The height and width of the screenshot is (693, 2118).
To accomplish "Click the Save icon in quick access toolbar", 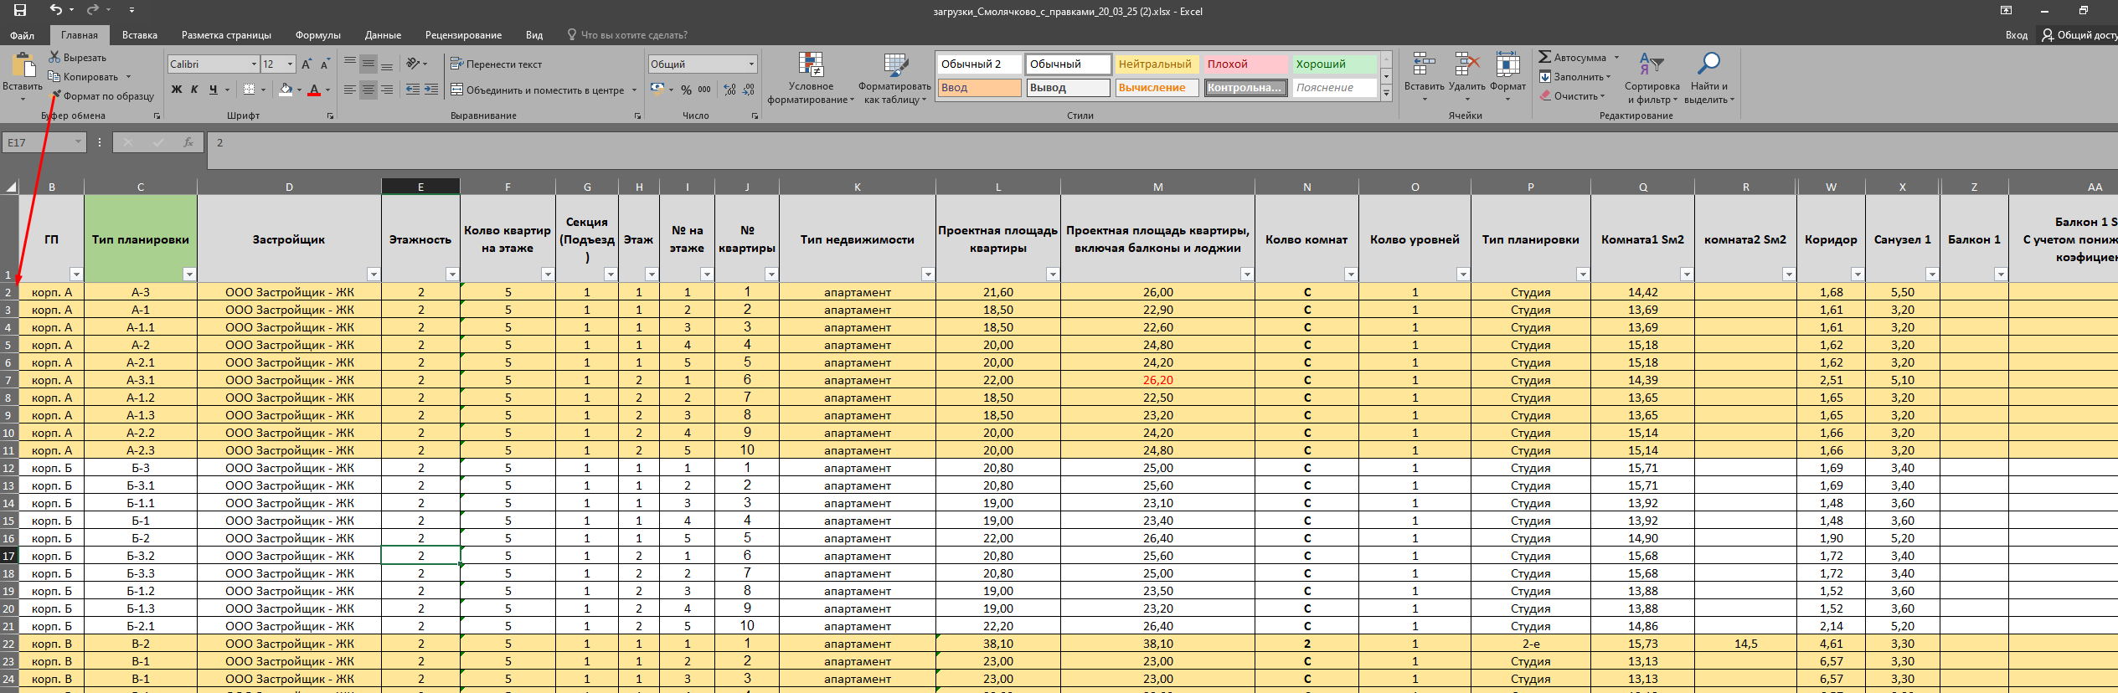I will coord(20,10).
